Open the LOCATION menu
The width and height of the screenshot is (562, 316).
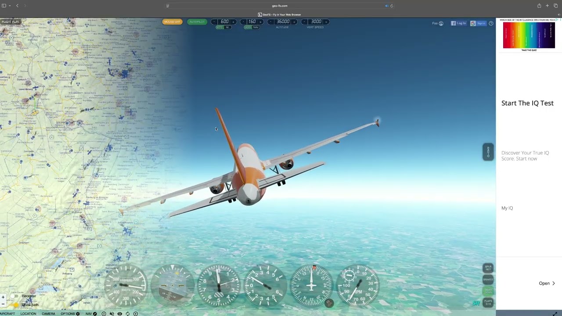coord(28,314)
